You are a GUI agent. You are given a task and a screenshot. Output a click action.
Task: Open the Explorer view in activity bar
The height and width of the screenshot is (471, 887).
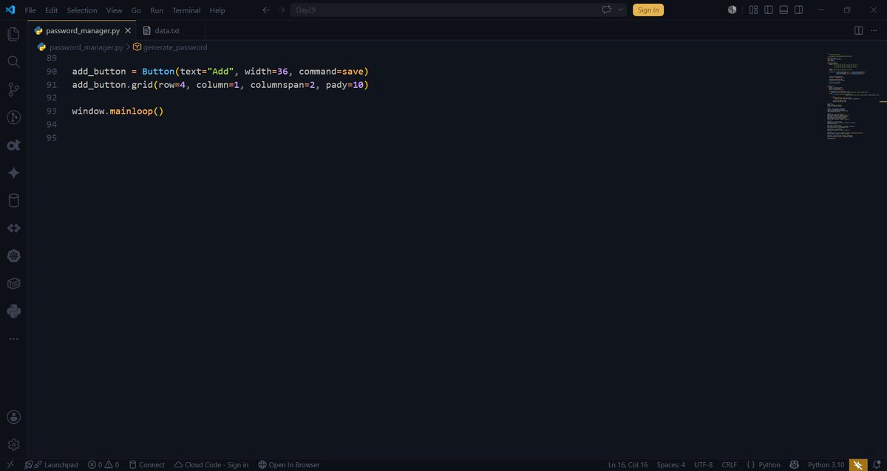coord(13,34)
